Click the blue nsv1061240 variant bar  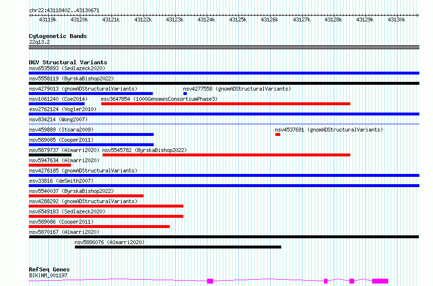(x=56, y=104)
